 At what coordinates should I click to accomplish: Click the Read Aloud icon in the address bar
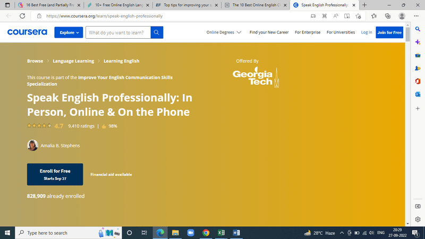336,16
